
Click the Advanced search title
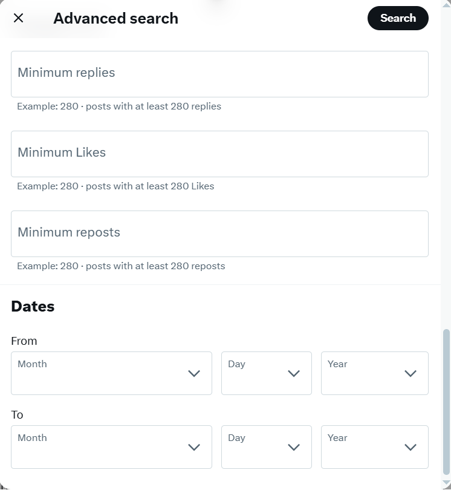pyautogui.click(x=115, y=18)
